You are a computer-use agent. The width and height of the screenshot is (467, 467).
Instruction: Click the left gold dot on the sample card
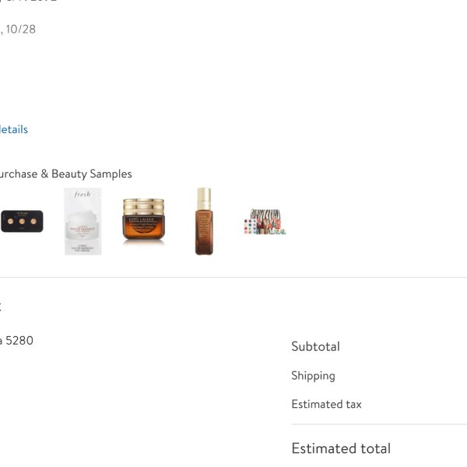(10, 221)
